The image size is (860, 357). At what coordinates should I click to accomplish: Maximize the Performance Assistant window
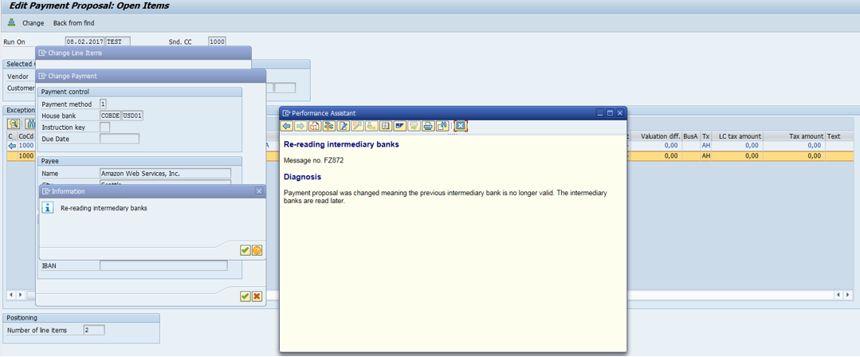coord(610,113)
